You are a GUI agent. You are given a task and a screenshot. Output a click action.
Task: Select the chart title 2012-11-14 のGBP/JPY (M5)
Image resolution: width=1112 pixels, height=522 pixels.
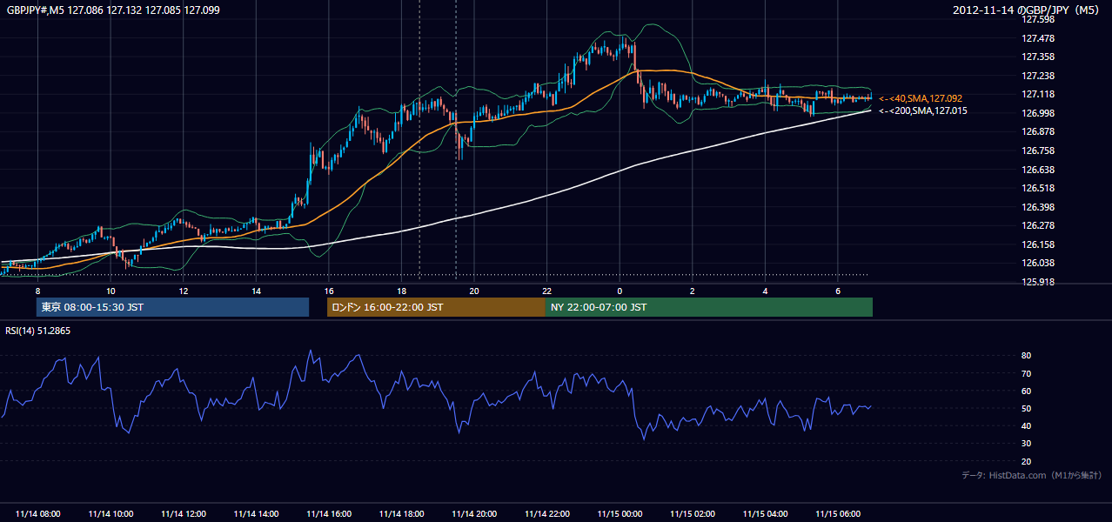pyautogui.click(x=1026, y=10)
